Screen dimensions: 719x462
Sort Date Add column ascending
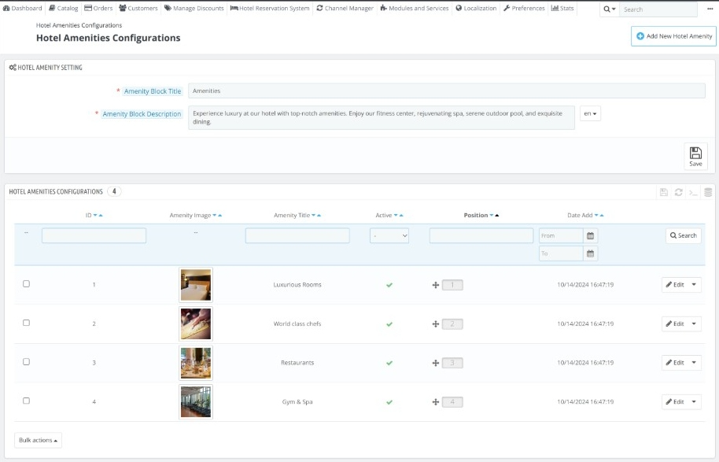click(x=602, y=215)
